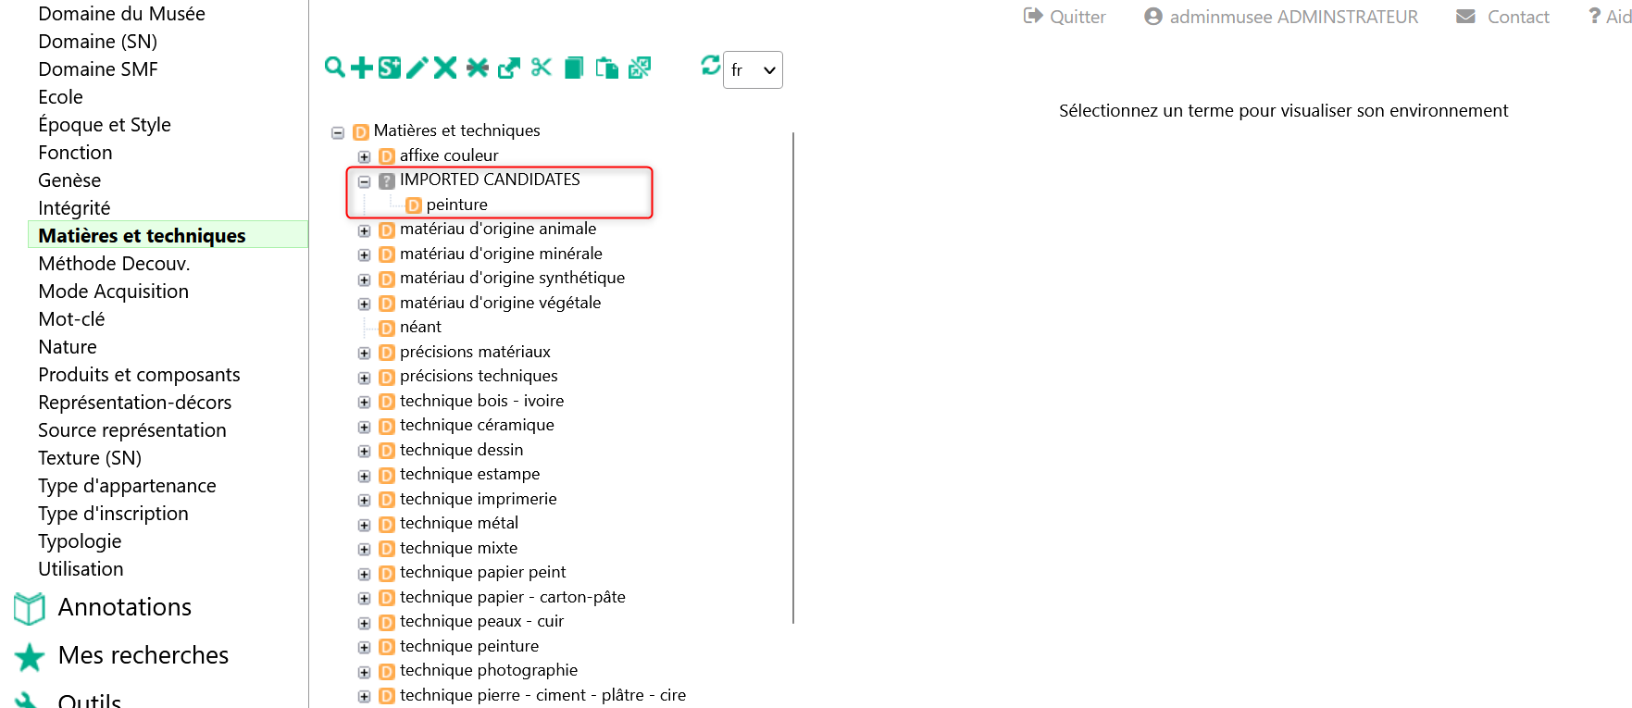
Task: Click the crossed-out collapse arrows icon
Action: [x=640, y=68]
